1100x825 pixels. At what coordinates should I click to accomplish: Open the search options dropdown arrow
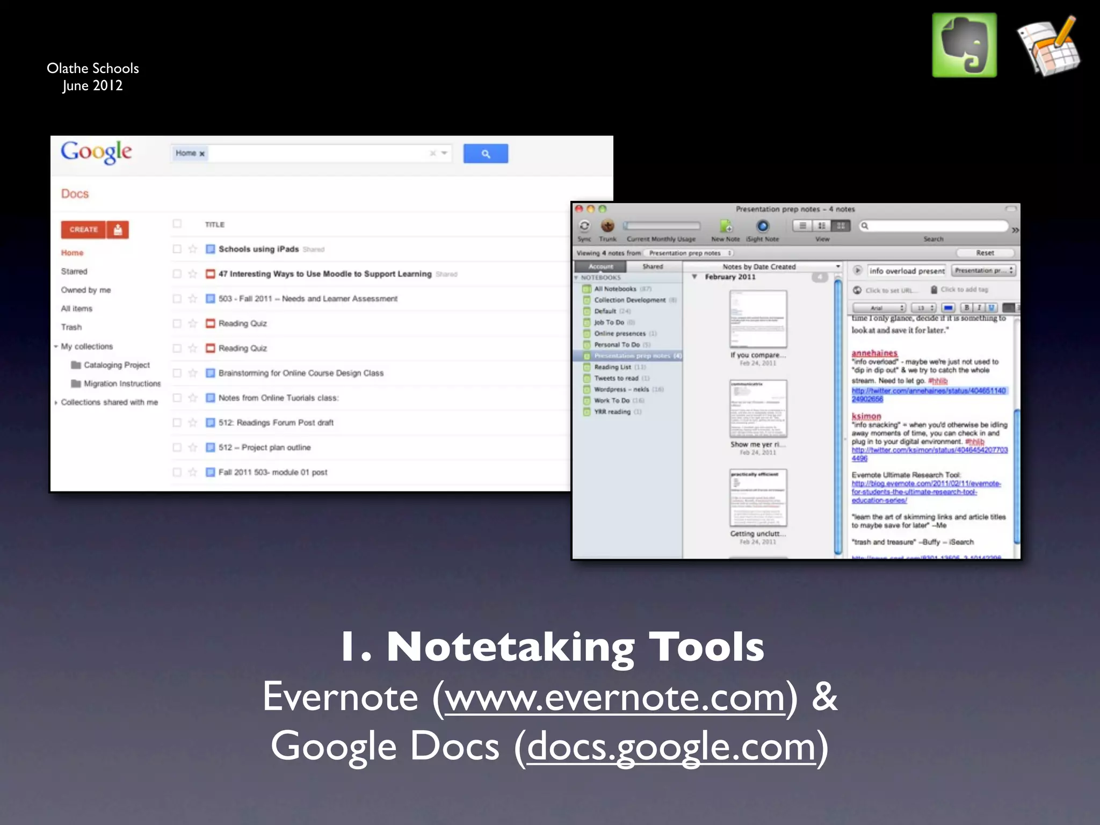point(445,153)
